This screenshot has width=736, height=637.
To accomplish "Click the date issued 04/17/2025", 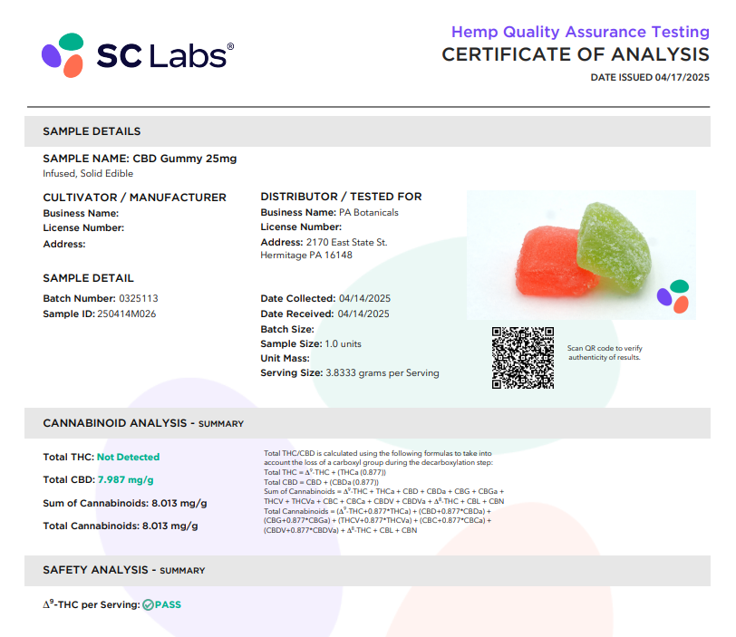I will pos(650,77).
